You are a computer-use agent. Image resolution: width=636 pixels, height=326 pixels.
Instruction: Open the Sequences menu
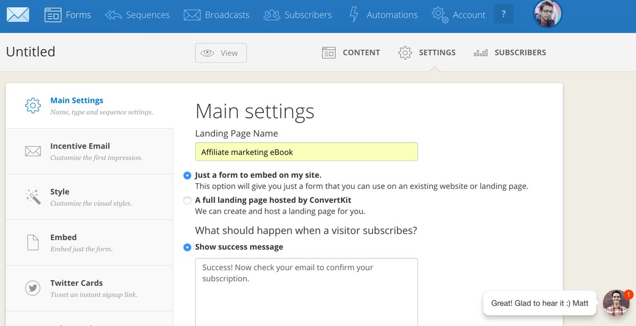click(137, 15)
